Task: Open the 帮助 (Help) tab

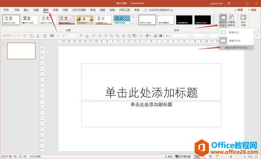Action: point(137,10)
